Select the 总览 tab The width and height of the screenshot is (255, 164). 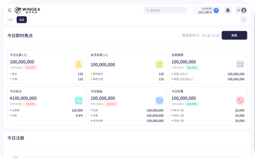point(22,20)
